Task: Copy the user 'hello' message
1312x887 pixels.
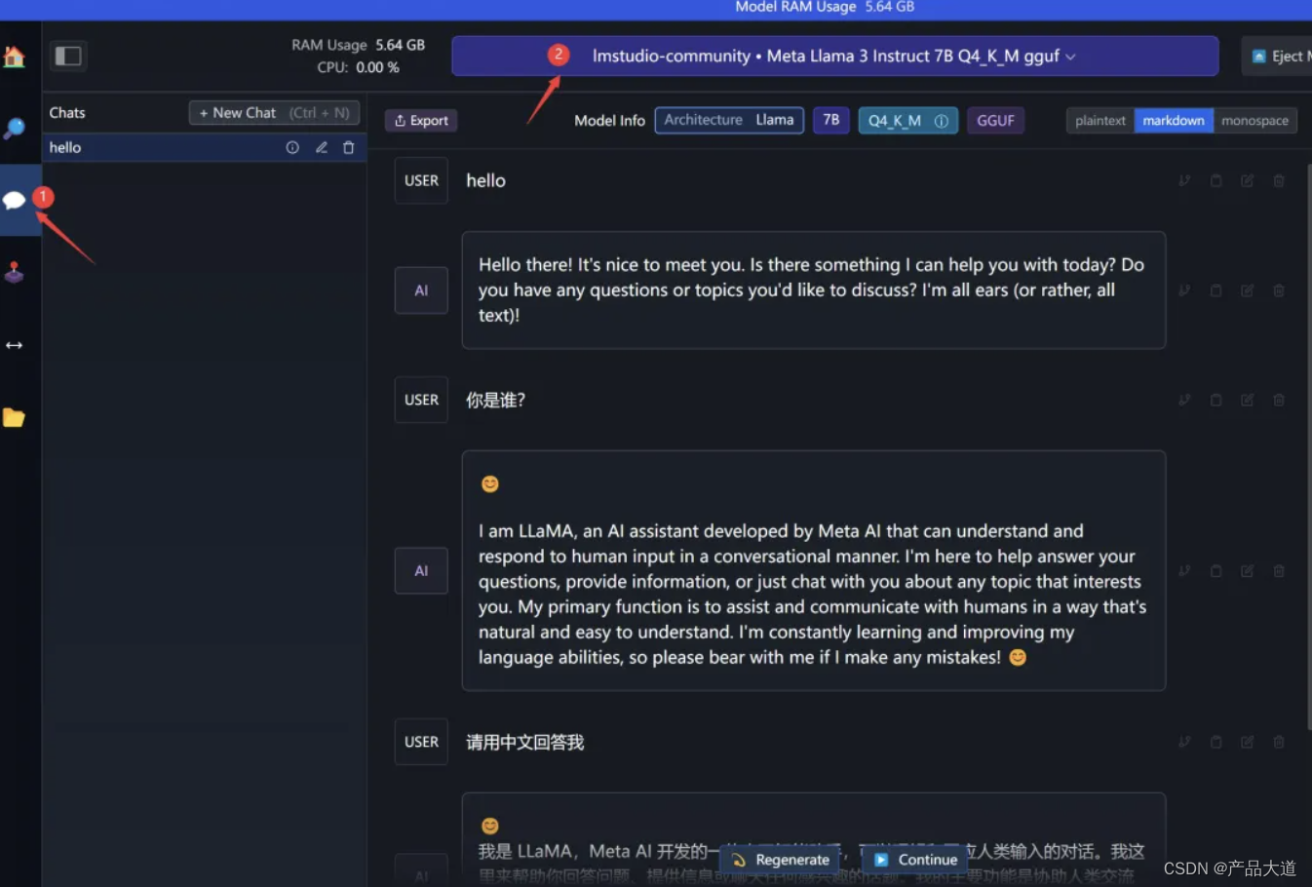Action: coord(1216,180)
